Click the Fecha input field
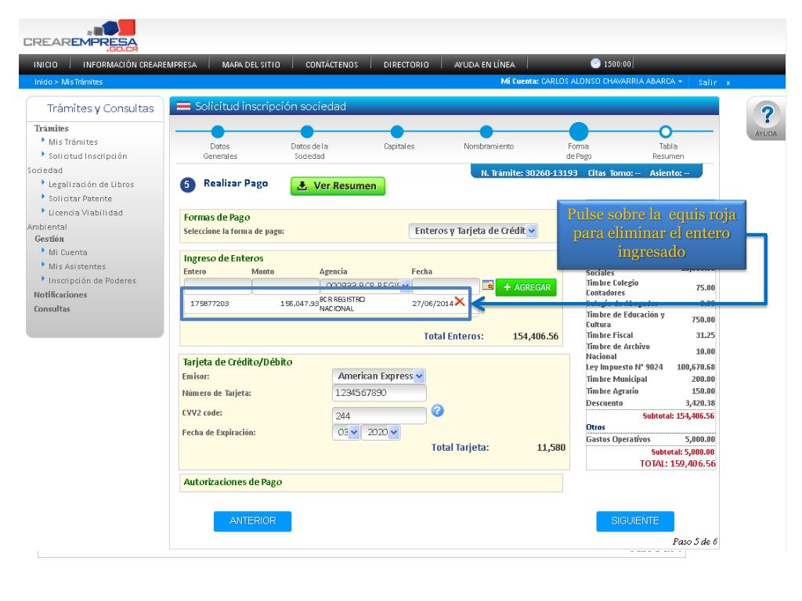Image resolution: width=802 pixels, height=601 pixels. click(x=446, y=286)
